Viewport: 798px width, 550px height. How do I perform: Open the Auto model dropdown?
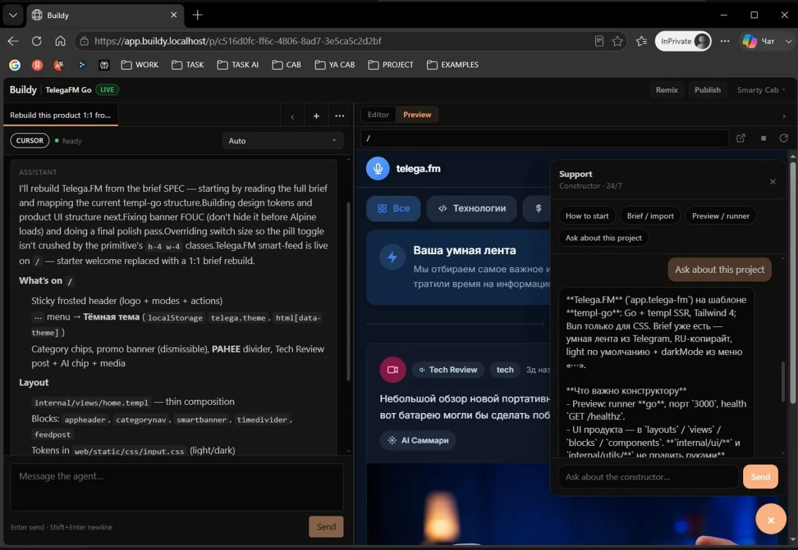(x=283, y=141)
